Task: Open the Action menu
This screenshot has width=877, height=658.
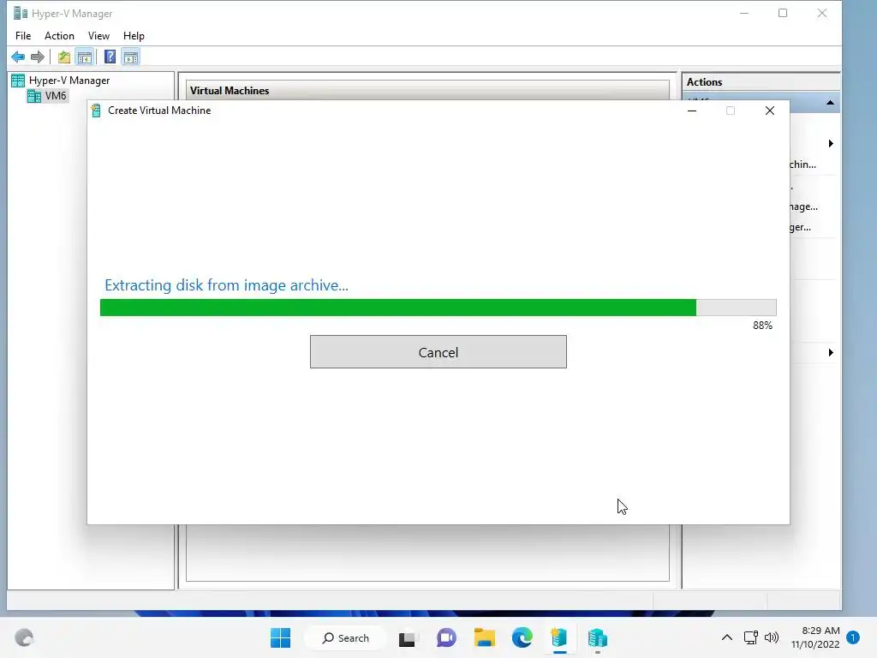Action: (59, 36)
